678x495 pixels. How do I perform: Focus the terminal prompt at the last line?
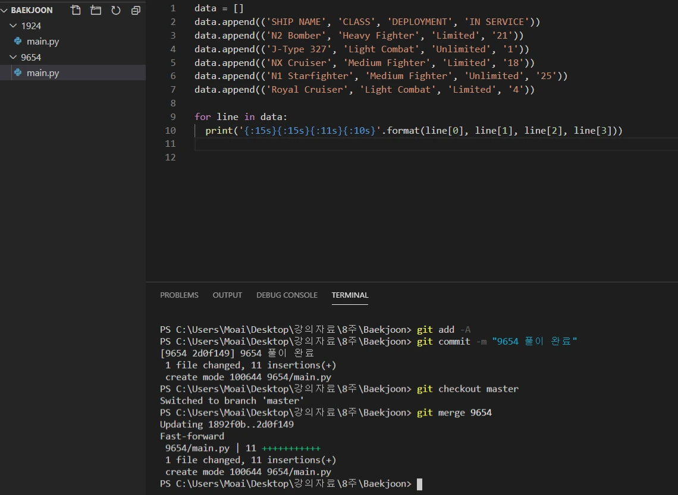[419, 484]
